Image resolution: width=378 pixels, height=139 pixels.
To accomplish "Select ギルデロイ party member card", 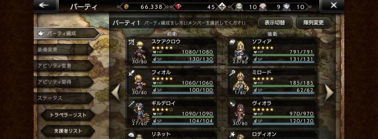I will tap(172, 113).
